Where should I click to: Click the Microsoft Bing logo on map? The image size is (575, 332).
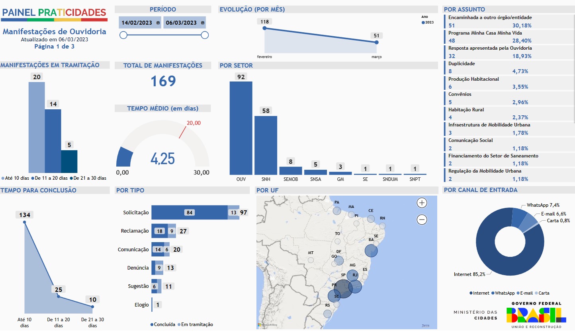(266, 325)
